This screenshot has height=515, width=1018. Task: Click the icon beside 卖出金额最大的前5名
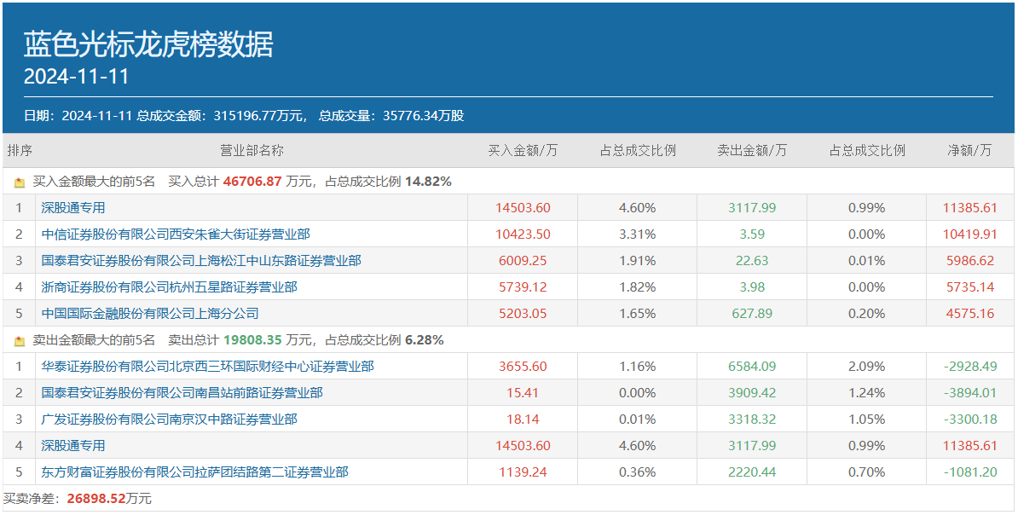point(20,340)
